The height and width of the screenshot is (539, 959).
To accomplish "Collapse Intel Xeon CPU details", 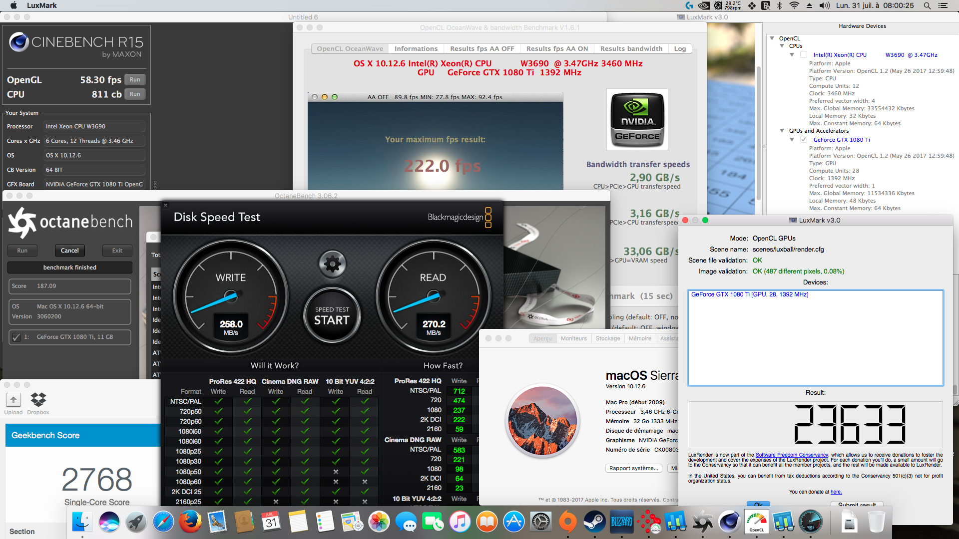I will pyautogui.click(x=792, y=55).
